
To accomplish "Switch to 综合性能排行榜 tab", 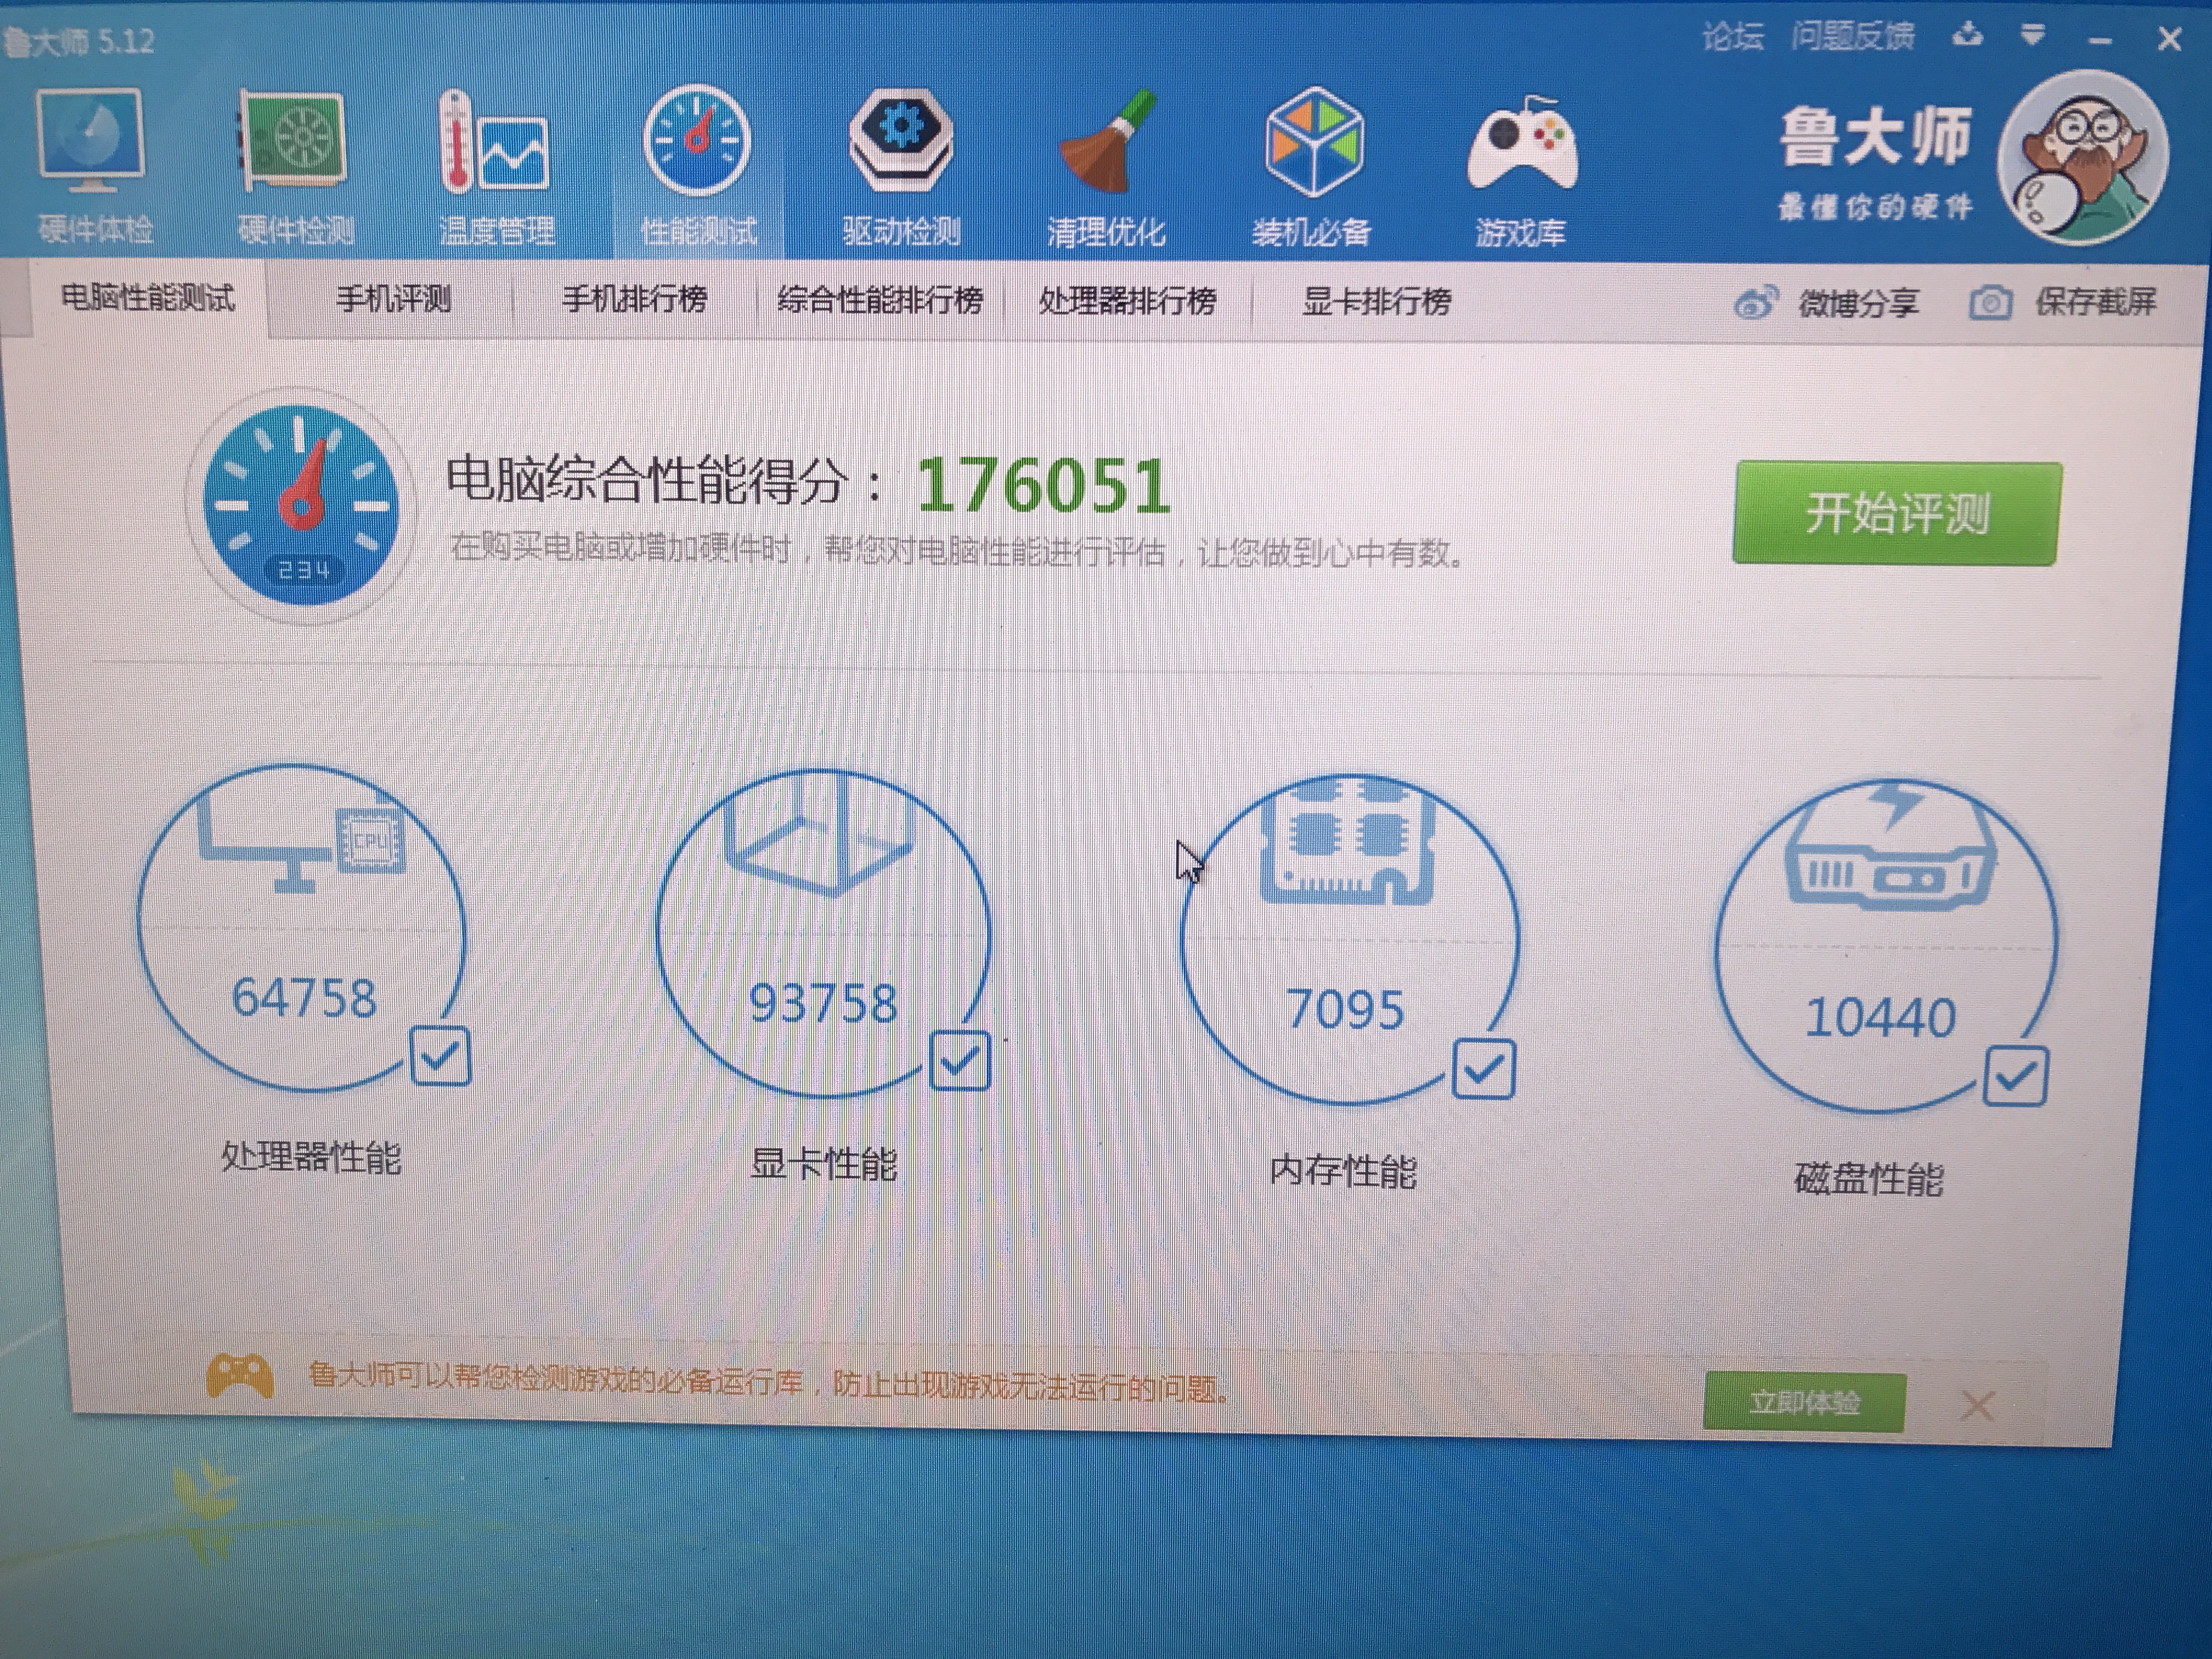I will (880, 300).
